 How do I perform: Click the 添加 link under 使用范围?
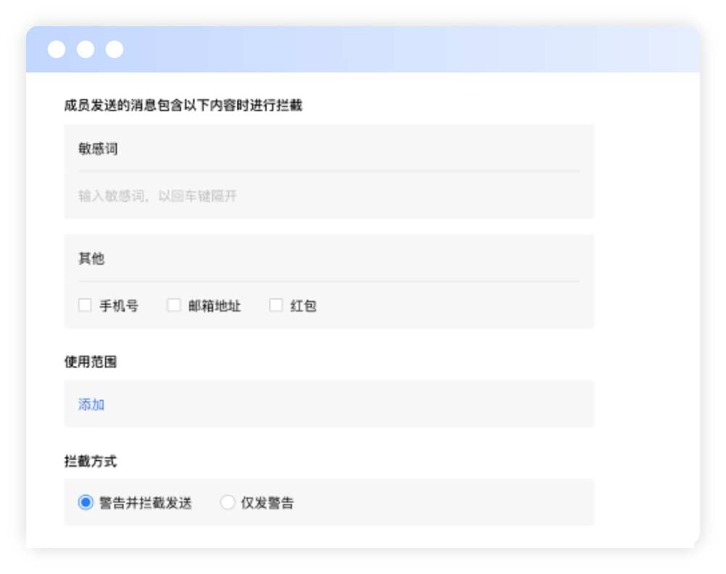(x=91, y=404)
